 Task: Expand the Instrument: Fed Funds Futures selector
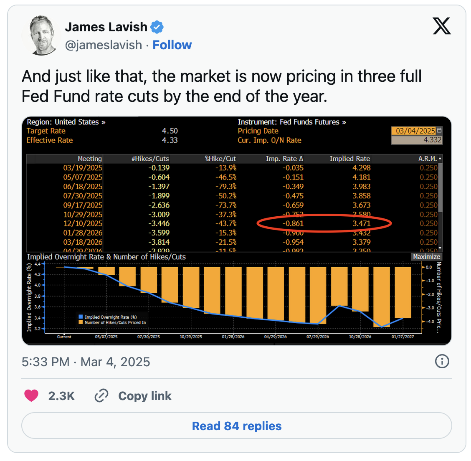pyautogui.click(x=291, y=122)
